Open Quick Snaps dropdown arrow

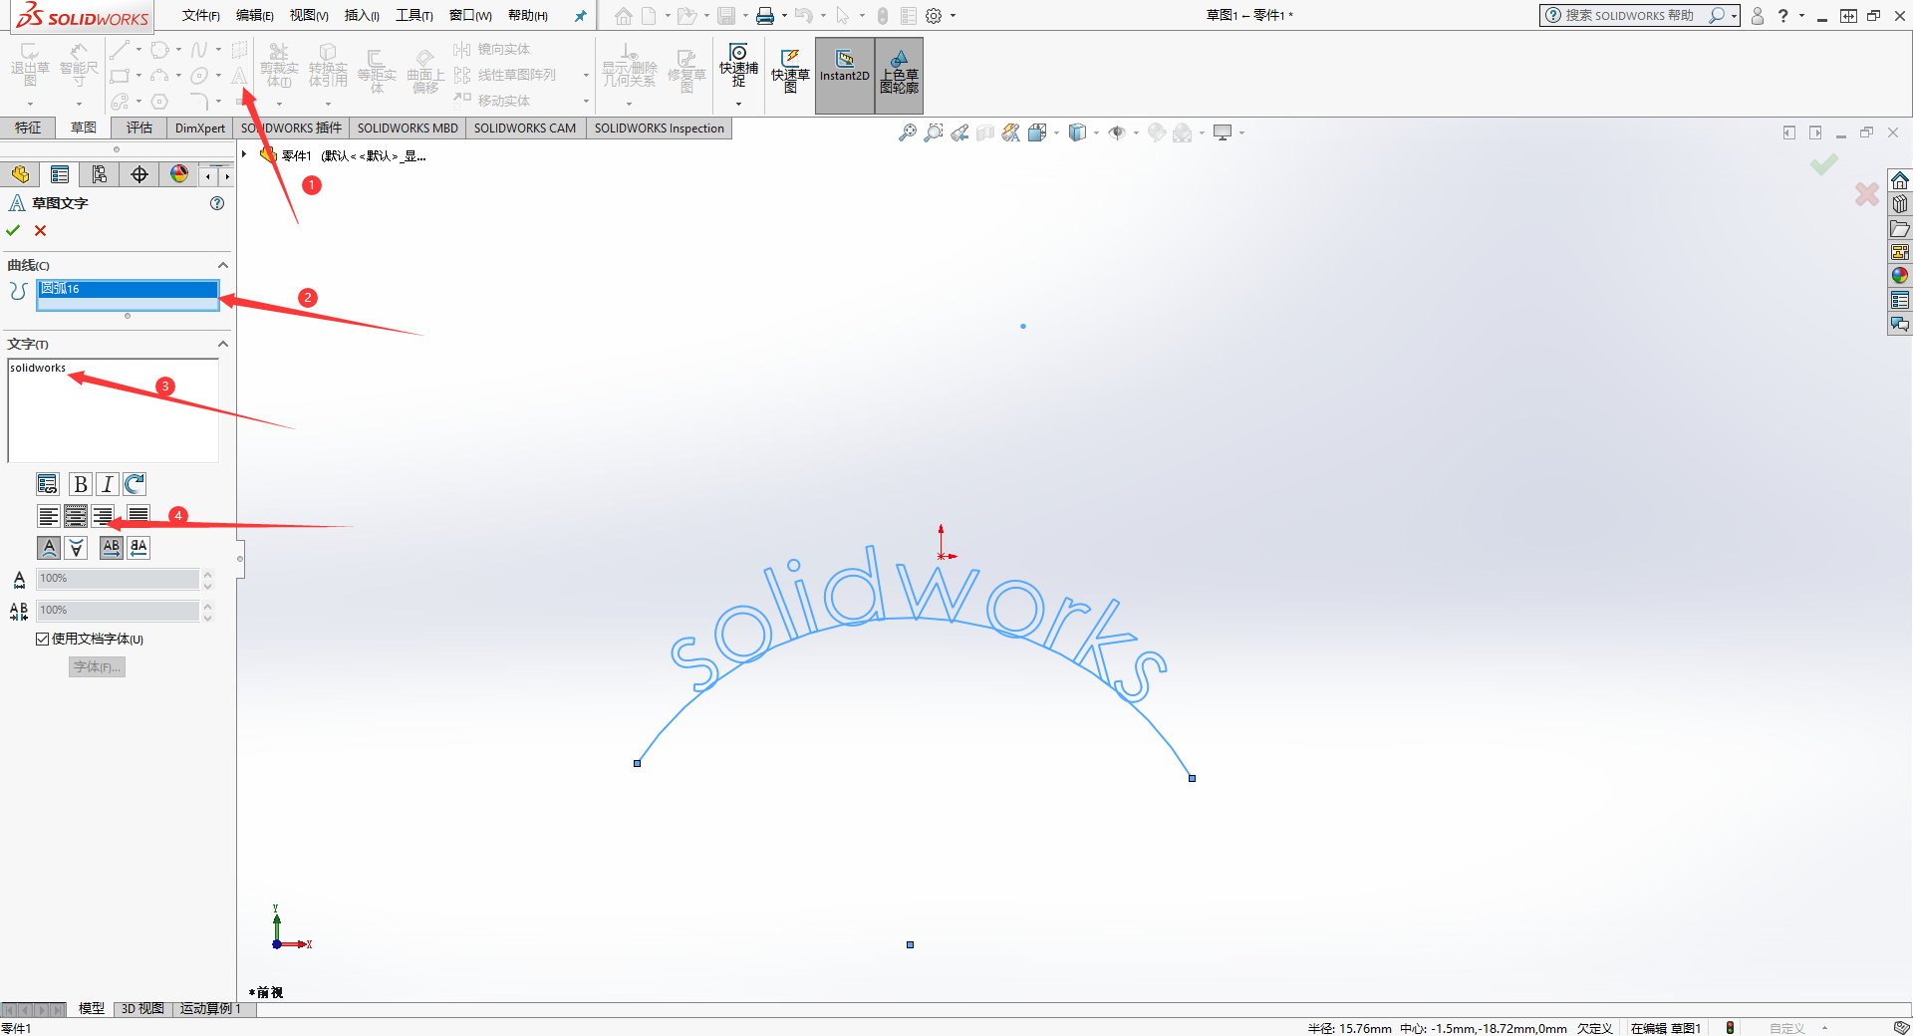tap(738, 104)
